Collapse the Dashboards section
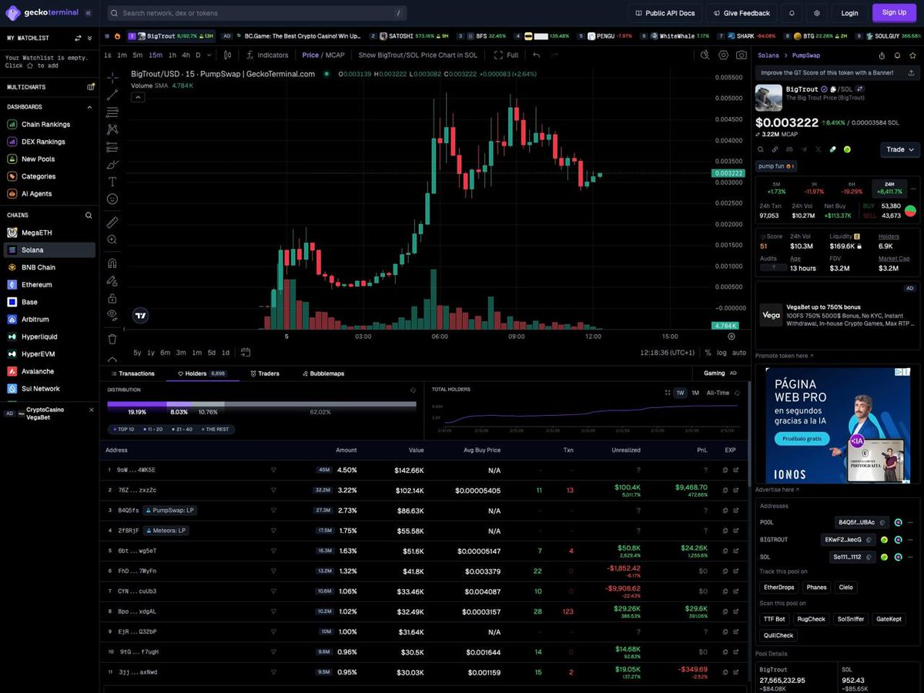 click(x=89, y=107)
